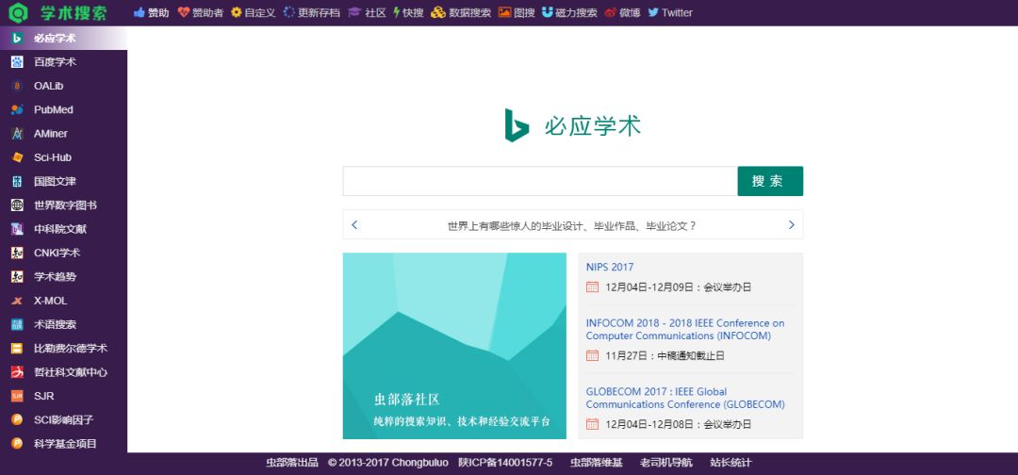Show next trending question with right chevron
Screen dimensions: 1018x475
(791, 225)
